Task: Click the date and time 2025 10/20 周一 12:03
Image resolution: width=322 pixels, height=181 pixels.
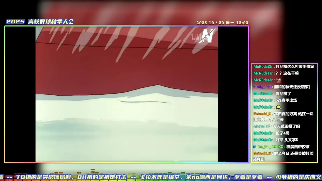Action: 222,23
